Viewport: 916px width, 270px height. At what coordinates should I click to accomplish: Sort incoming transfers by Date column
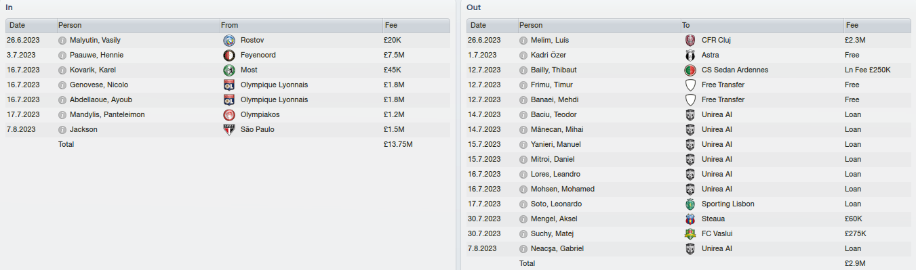coord(31,25)
